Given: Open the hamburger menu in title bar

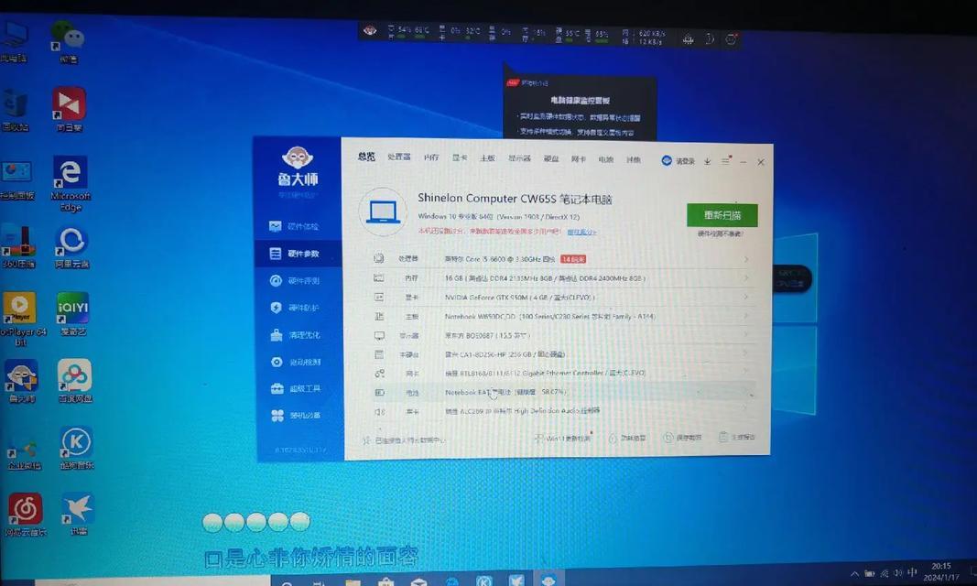Looking at the screenshot, I should pyautogui.click(x=725, y=160).
